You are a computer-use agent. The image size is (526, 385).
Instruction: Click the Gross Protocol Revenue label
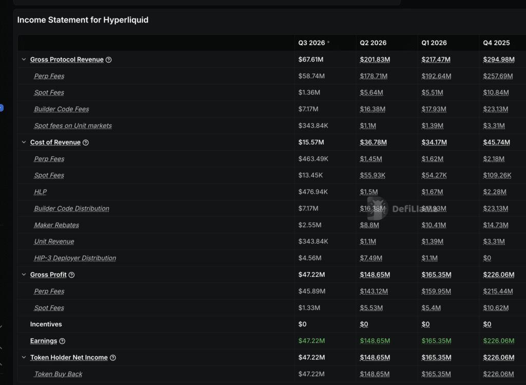pyautogui.click(x=67, y=59)
